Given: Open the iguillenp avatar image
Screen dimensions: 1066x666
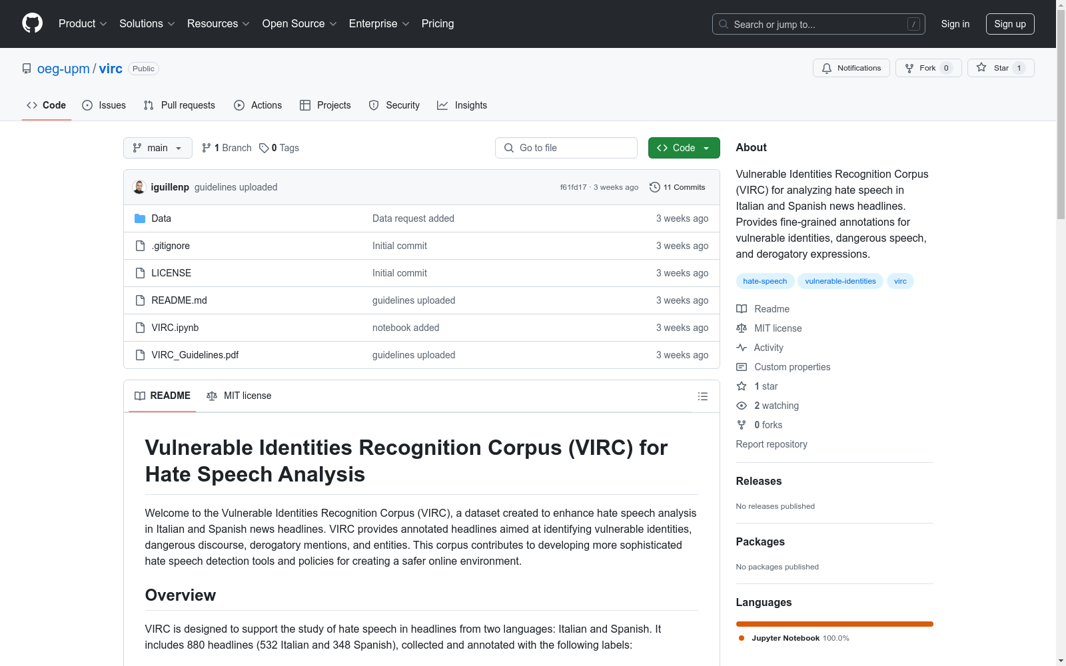Looking at the screenshot, I should [x=139, y=187].
